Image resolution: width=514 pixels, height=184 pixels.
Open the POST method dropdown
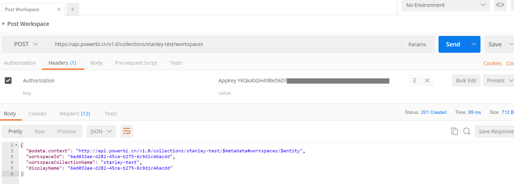(x=26, y=44)
